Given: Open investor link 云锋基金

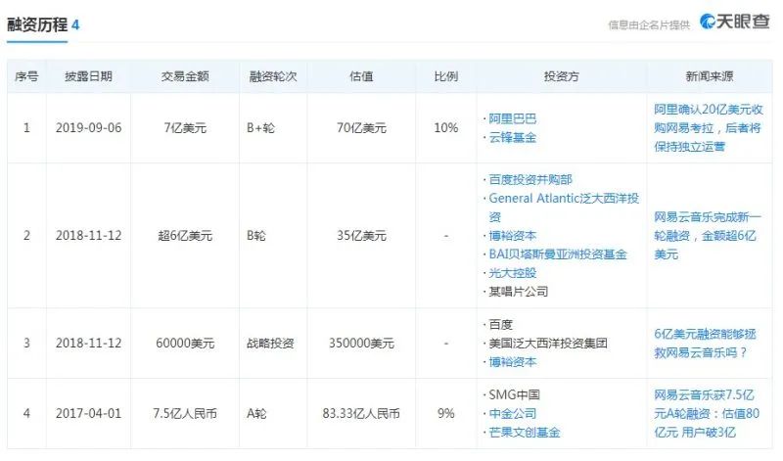Looking at the screenshot, I should tap(512, 137).
